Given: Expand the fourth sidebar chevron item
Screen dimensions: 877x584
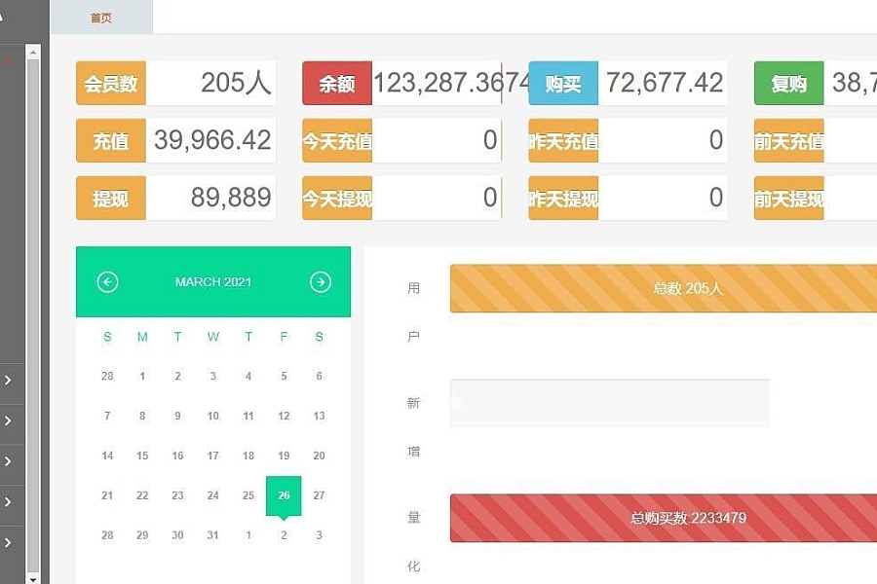Looking at the screenshot, I should [8, 502].
